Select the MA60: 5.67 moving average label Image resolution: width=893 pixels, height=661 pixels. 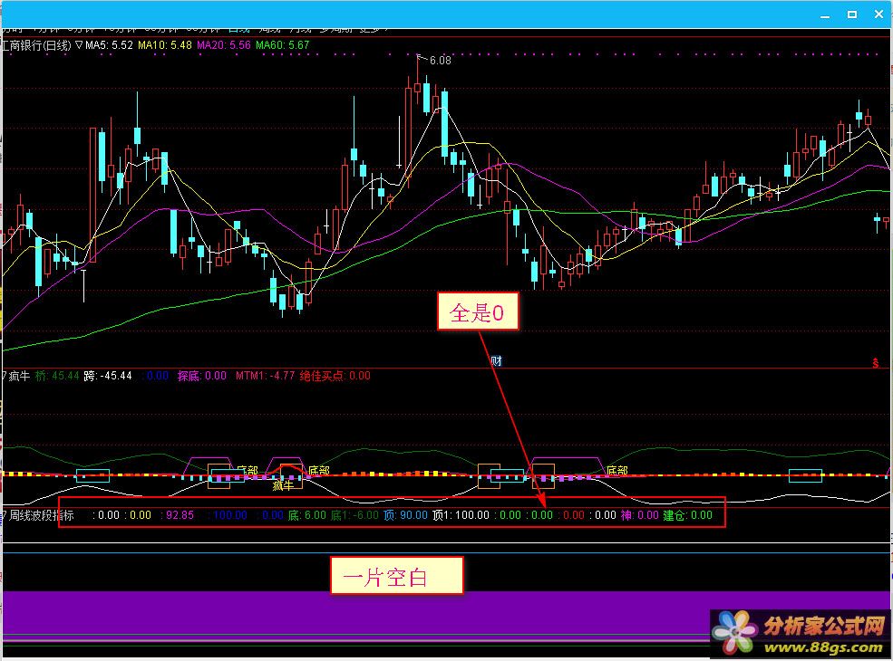click(x=283, y=45)
